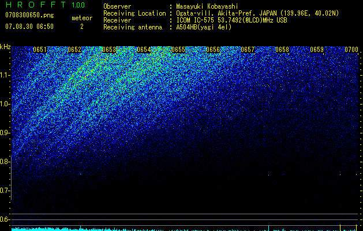363x231 pixels.
Task: Click the kHz axis unit label
Action: (5, 47)
